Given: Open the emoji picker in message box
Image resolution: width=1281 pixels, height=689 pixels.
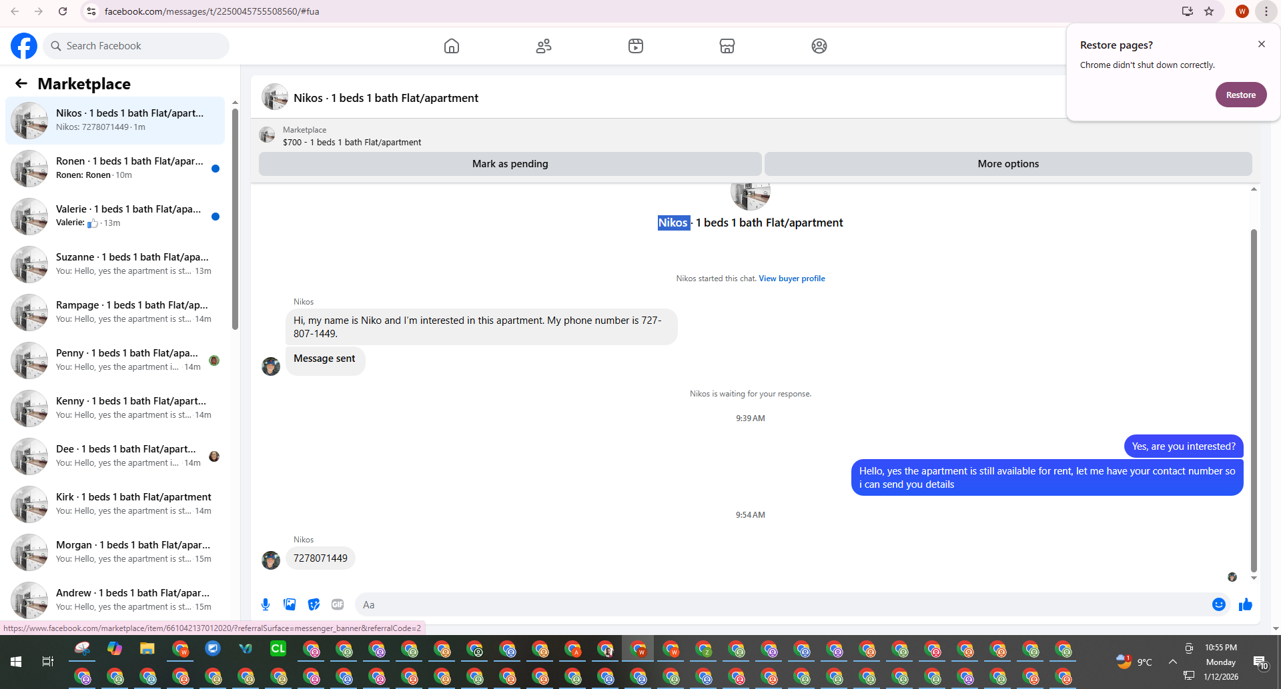Looking at the screenshot, I should click(x=1219, y=604).
